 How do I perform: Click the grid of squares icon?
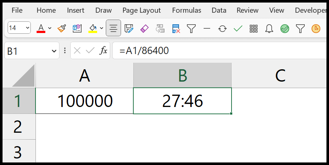pos(254,29)
